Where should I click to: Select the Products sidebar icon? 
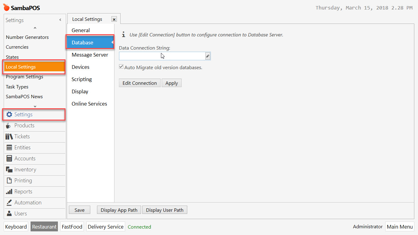click(x=9, y=125)
